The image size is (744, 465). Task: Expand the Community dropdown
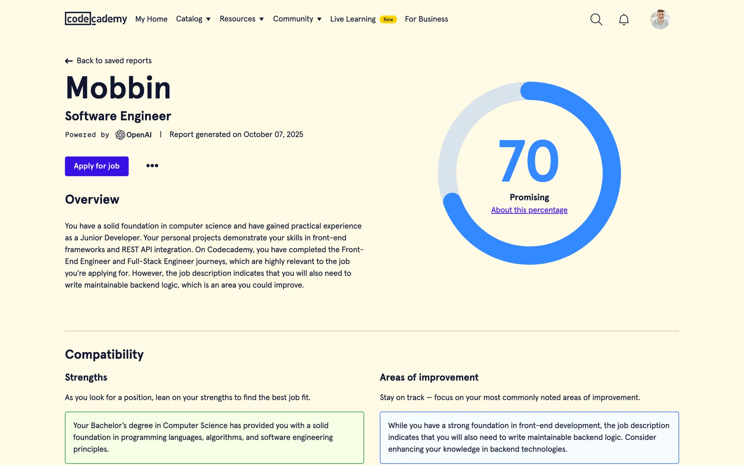297,19
